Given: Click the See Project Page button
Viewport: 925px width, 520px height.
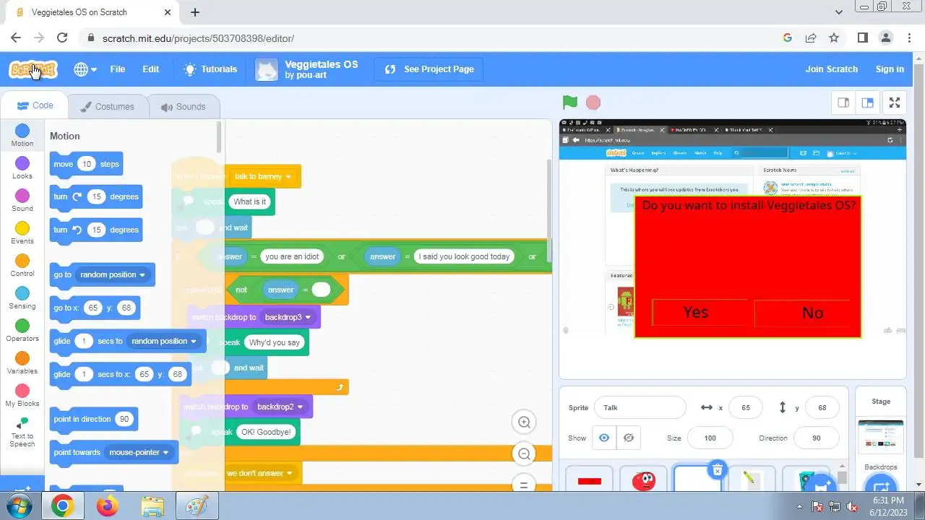Looking at the screenshot, I should click(429, 69).
